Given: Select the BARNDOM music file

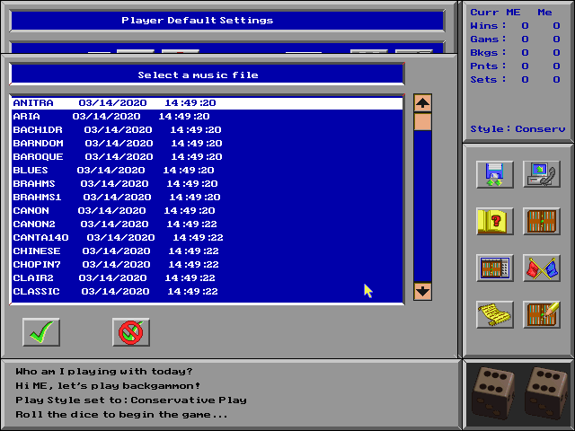Looking at the screenshot, I should pos(208,144).
